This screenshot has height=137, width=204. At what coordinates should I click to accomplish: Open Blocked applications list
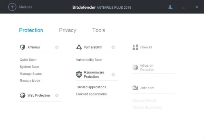click(x=91, y=94)
